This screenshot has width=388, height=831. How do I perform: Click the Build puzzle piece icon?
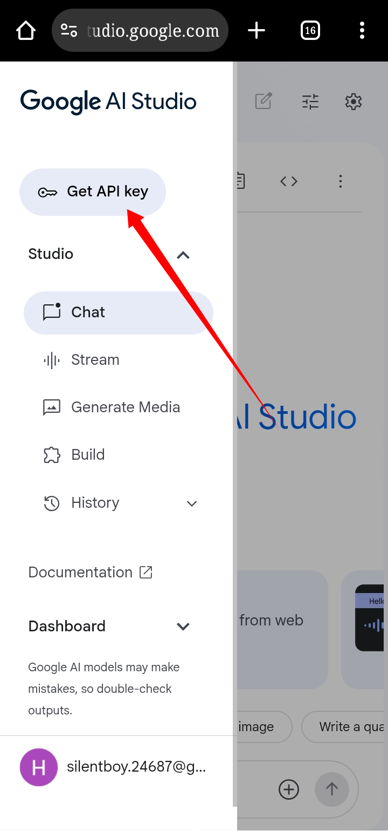click(x=52, y=455)
